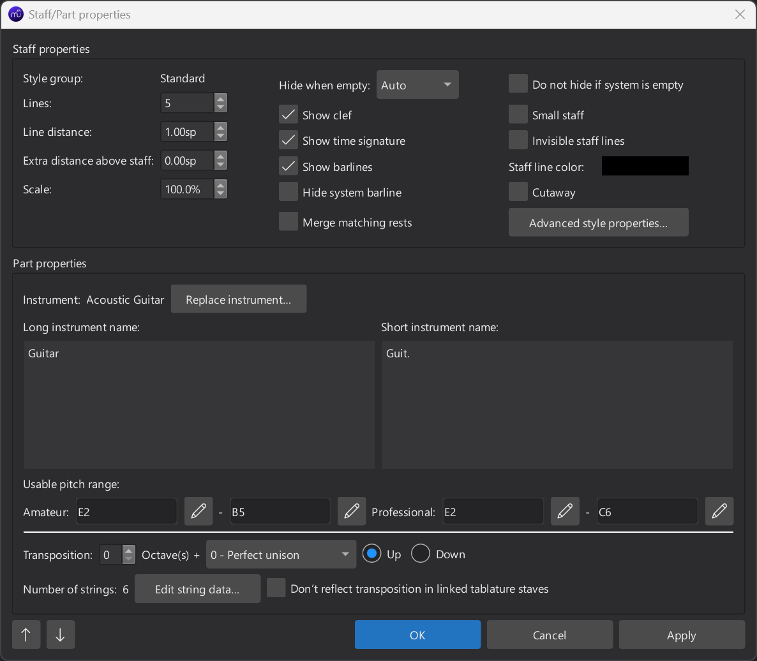
Task: Increase the Transposition octave stepper
Action: point(128,551)
